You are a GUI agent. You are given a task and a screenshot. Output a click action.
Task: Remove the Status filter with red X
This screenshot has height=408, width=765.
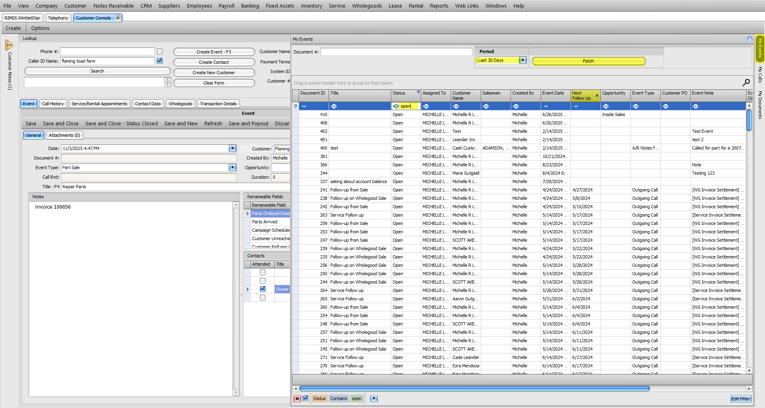297,398
